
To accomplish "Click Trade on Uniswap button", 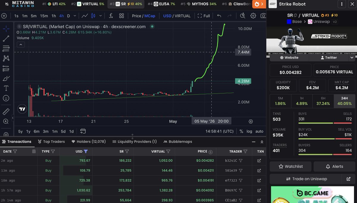I will point(306,179).
